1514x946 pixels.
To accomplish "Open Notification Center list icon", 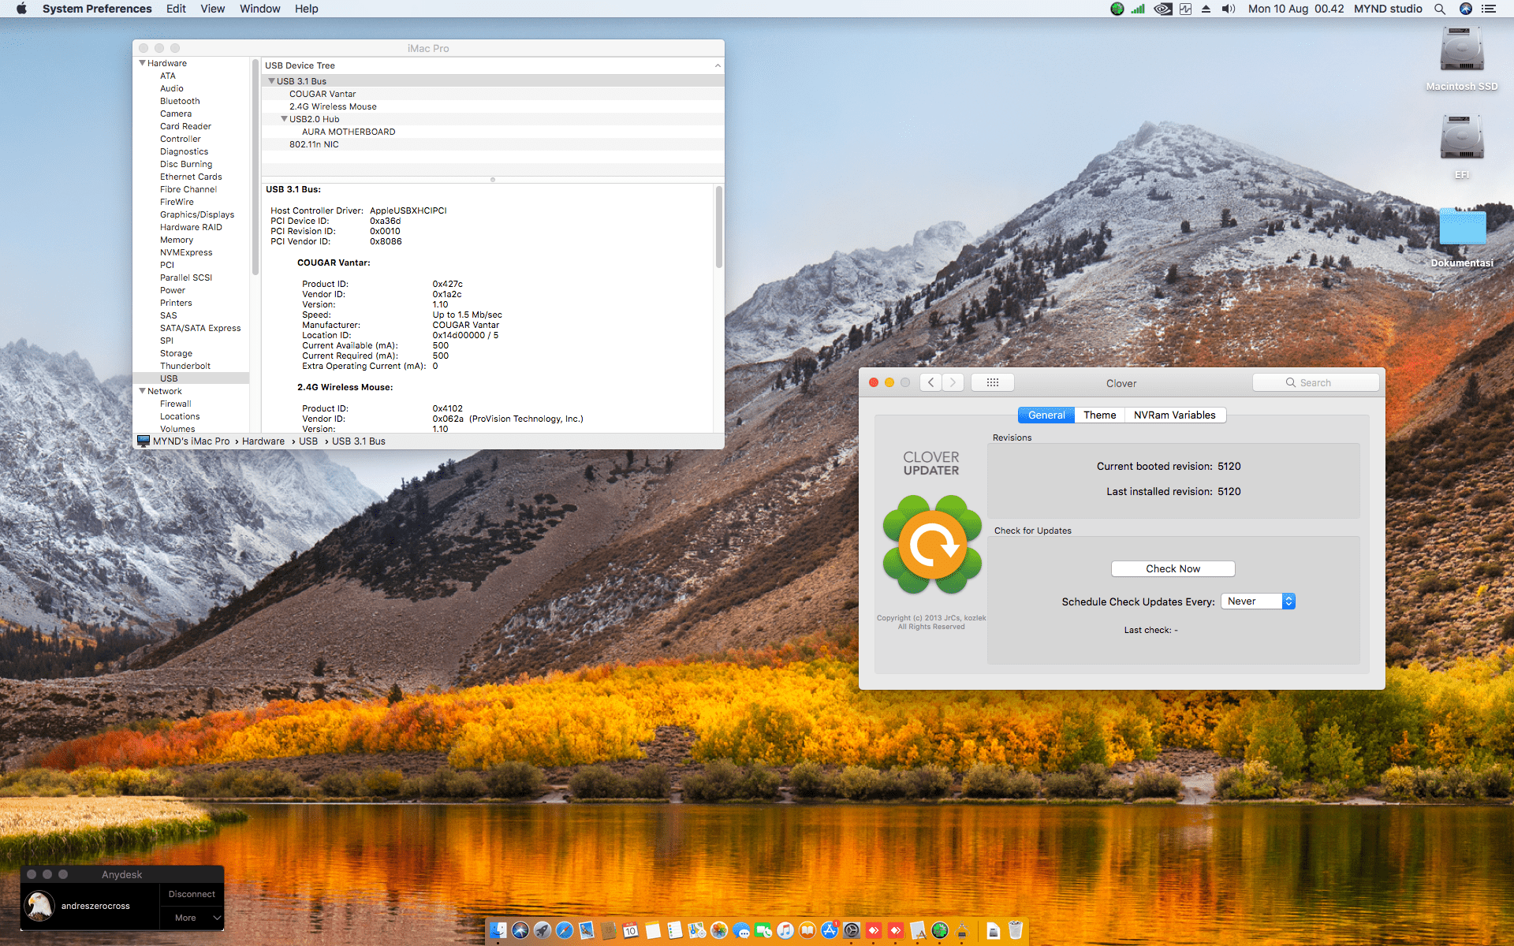I will pyautogui.click(x=1489, y=9).
